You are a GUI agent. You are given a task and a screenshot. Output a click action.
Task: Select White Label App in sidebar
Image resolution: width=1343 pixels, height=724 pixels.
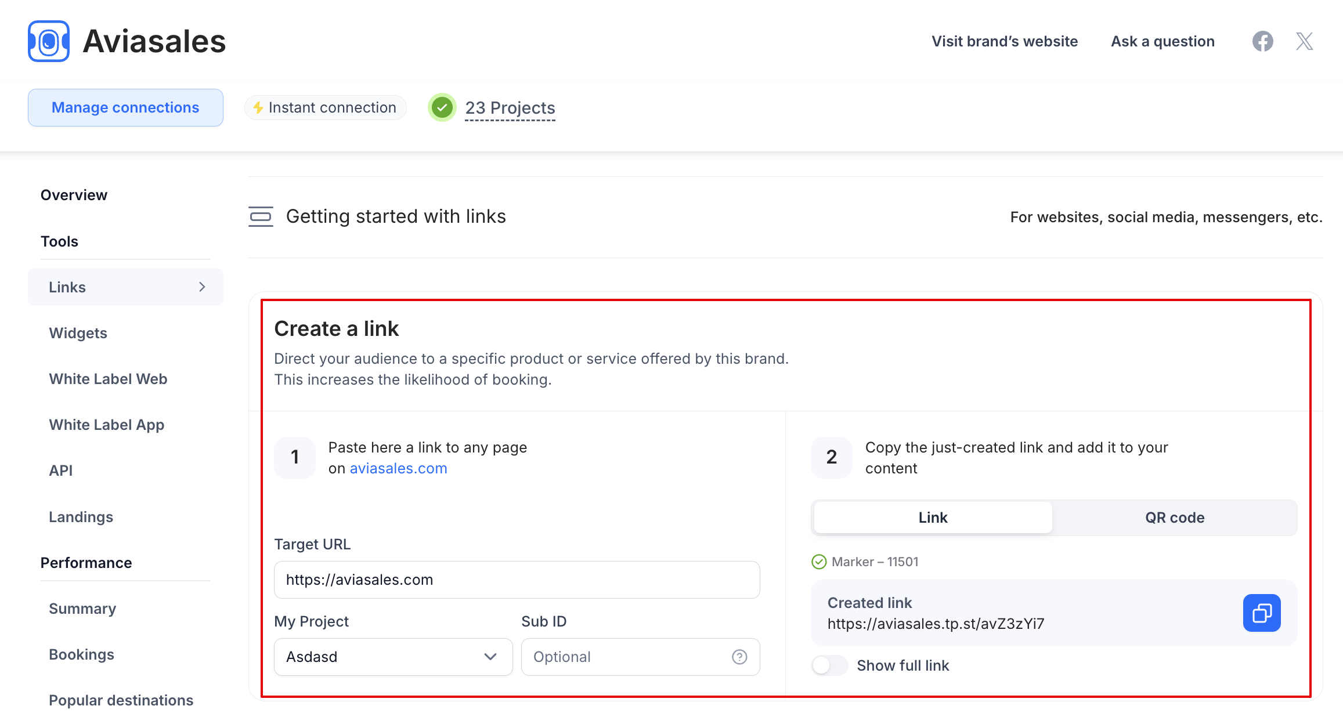pos(107,425)
